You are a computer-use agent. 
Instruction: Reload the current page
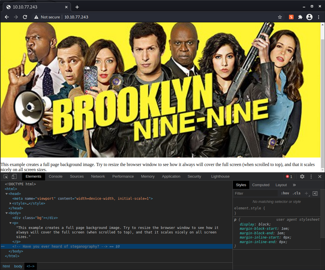[25, 17]
